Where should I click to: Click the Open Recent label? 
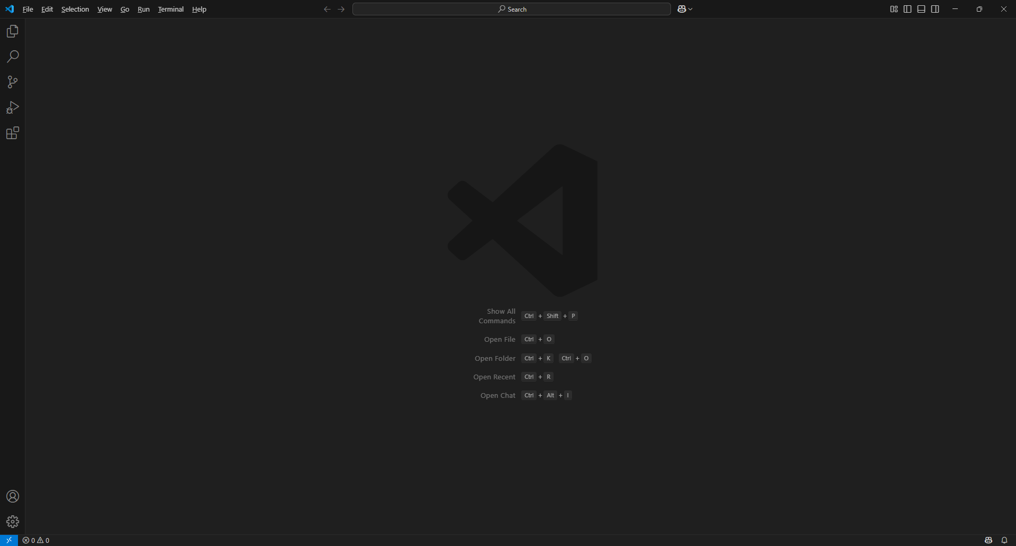[x=494, y=377]
